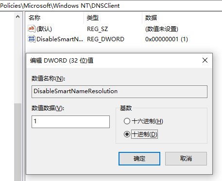Click the REG_SZ type cell
Image resolution: width=222 pixels, height=181 pixels.
pos(97,29)
